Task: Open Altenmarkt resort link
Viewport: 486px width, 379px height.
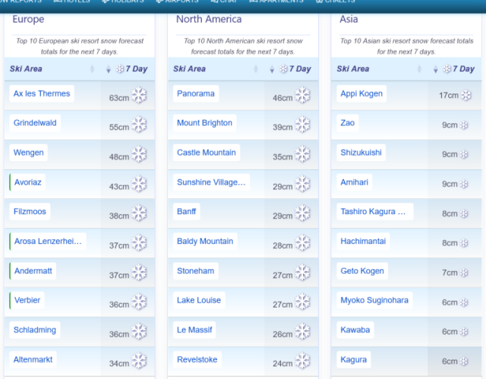Action: pyautogui.click(x=33, y=359)
